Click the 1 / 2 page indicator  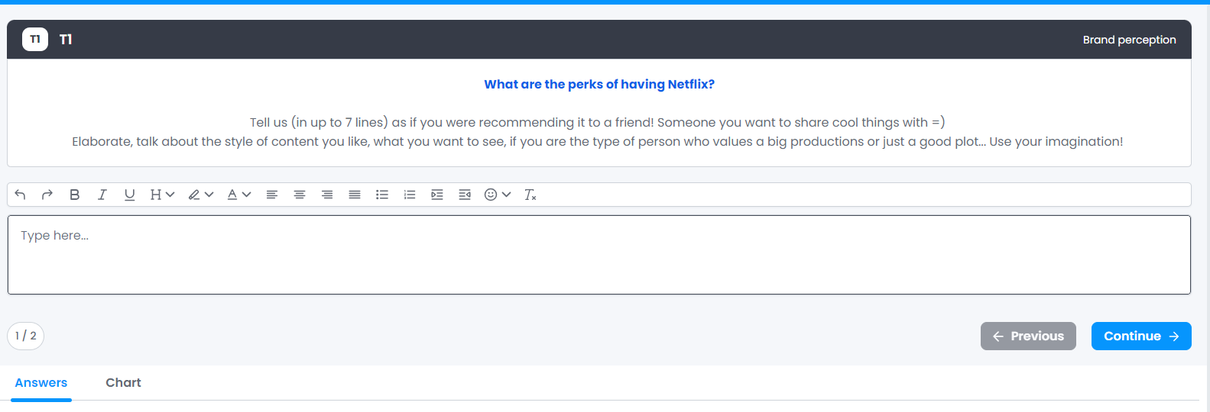(26, 336)
